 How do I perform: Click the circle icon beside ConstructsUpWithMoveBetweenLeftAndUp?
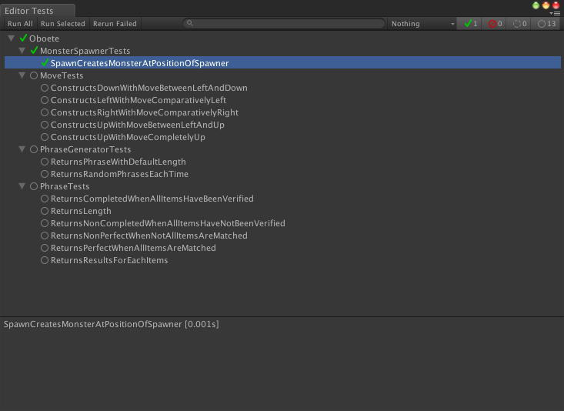[x=45, y=125]
